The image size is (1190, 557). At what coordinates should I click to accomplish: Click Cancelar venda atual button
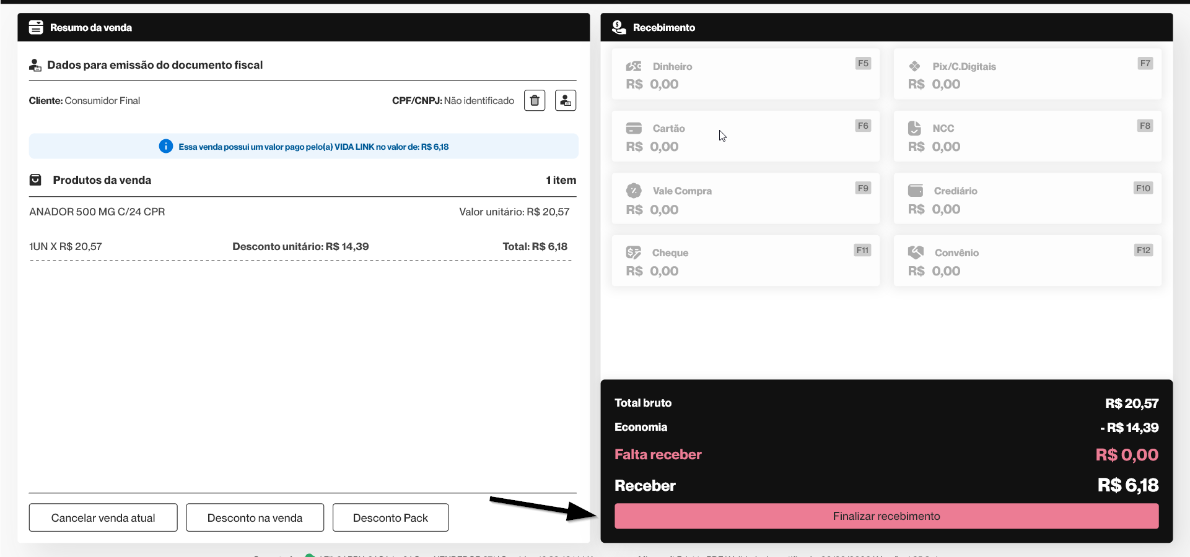tap(103, 517)
